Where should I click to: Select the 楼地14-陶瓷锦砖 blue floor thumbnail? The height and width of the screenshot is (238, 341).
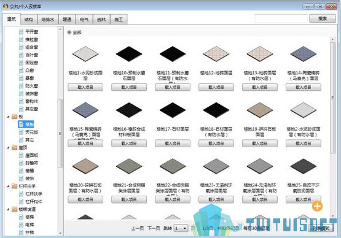point(304,54)
